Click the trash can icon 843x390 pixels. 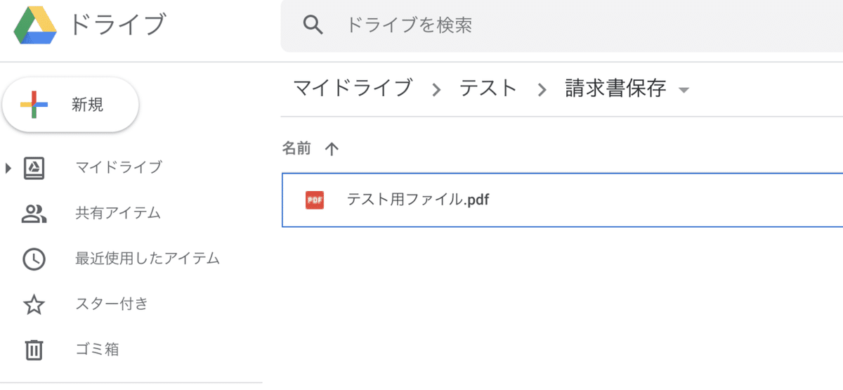tap(34, 349)
